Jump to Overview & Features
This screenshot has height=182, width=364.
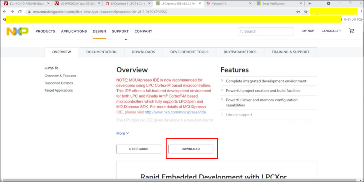[60, 76]
